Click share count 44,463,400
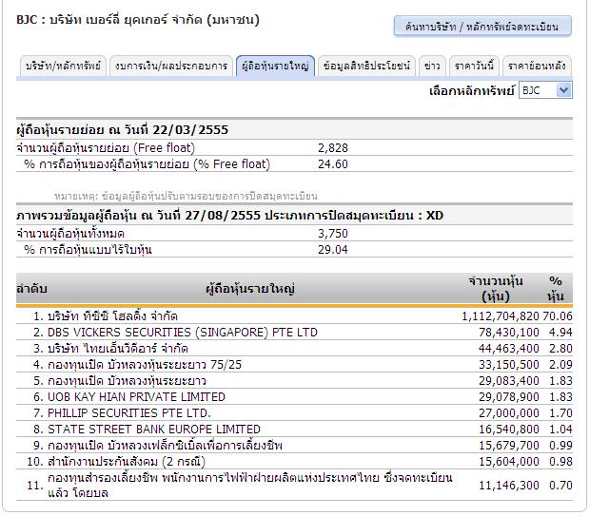The image size is (609, 516). pos(509,349)
